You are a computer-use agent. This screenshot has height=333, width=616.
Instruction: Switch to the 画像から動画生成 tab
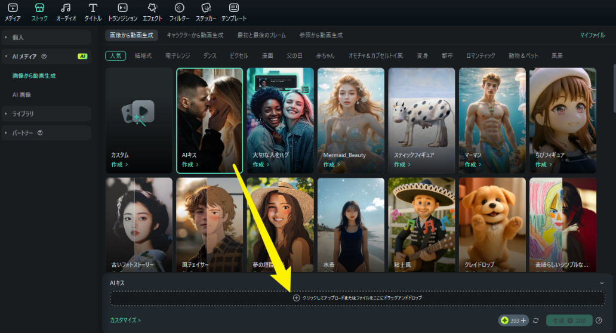click(x=131, y=35)
